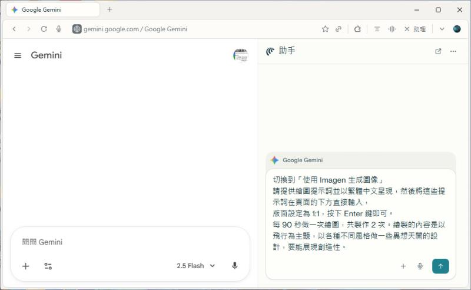
Task: Open Gemini tools sliders icon
Action: tap(48, 266)
